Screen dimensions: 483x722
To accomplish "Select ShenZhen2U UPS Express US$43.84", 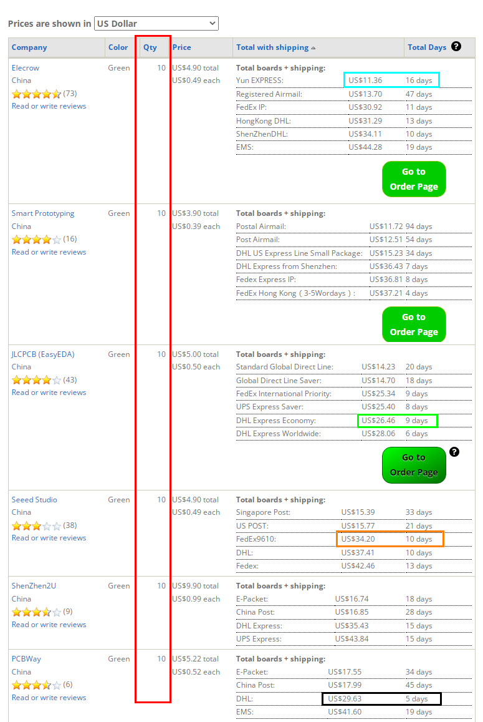I will pos(354,639).
